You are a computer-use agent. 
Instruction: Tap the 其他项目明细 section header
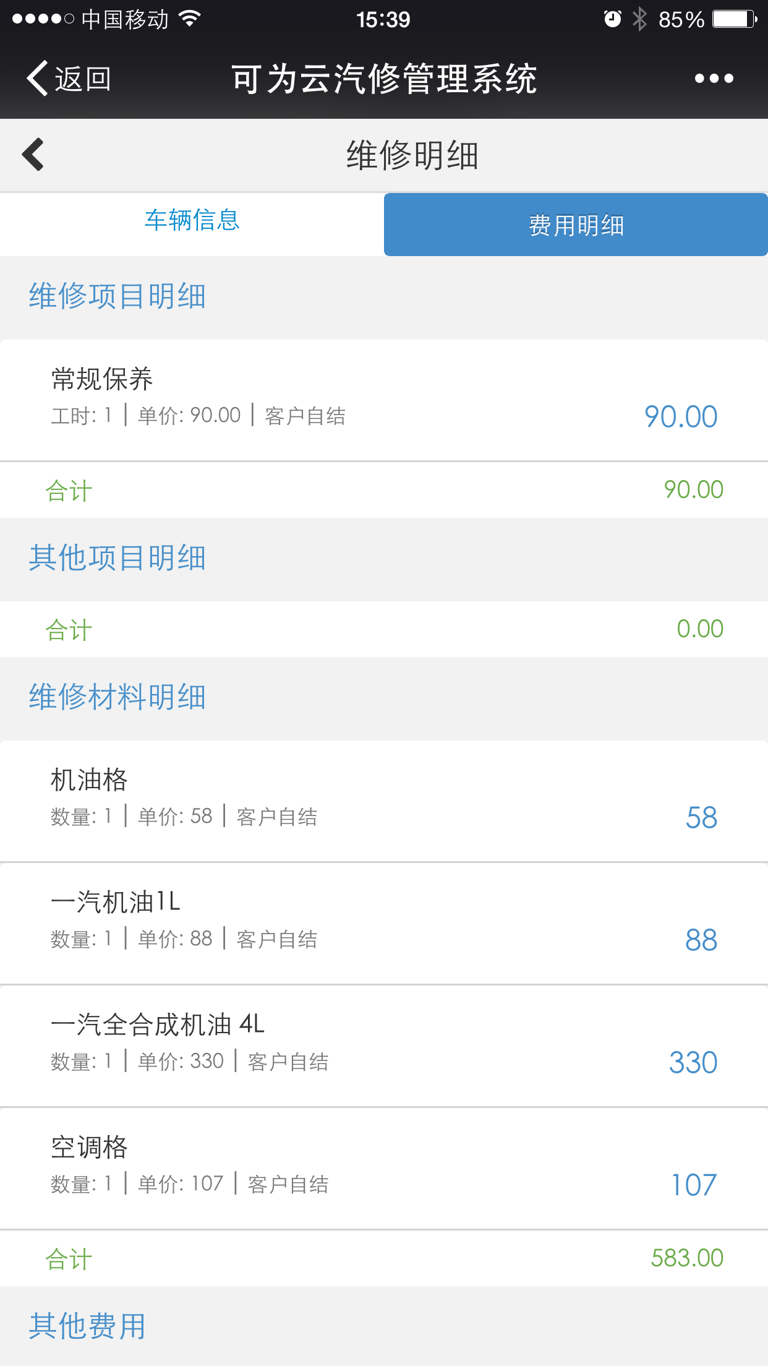pos(117,558)
